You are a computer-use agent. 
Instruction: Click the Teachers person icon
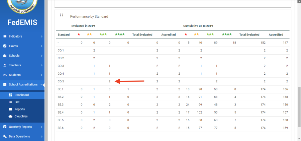[5, 65]
